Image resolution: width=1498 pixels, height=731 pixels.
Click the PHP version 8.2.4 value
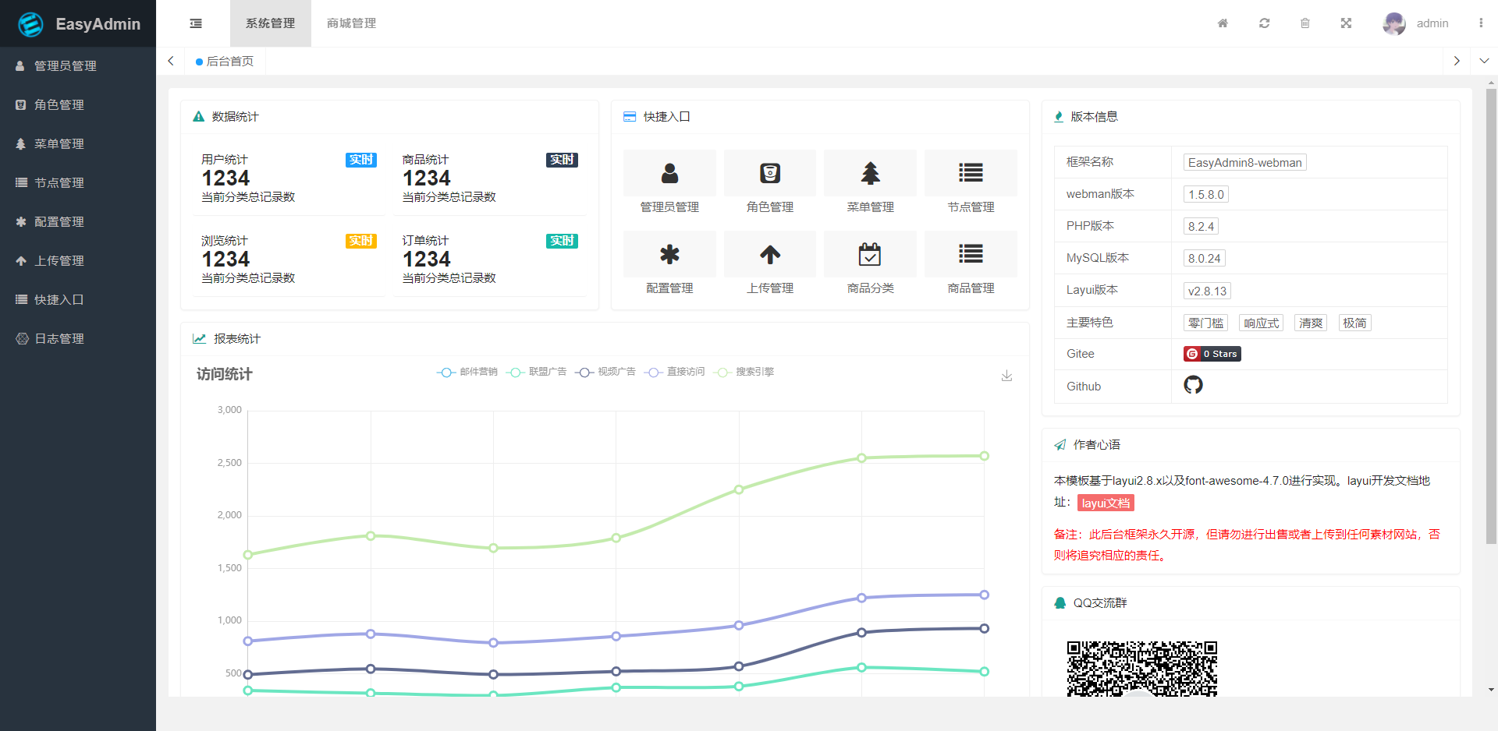tap(1201, 227)
